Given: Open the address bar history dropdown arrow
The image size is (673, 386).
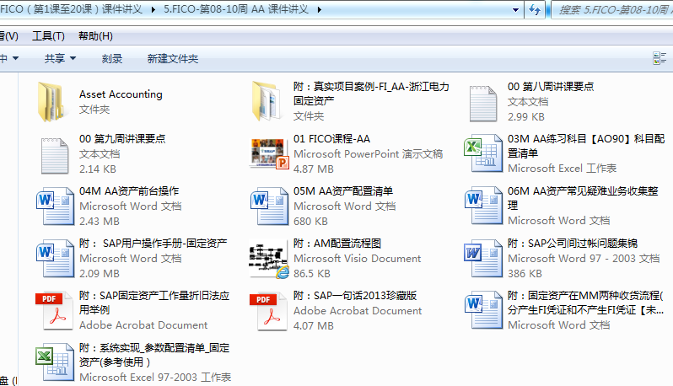Looking at the screenshot, I should (515, 10).
